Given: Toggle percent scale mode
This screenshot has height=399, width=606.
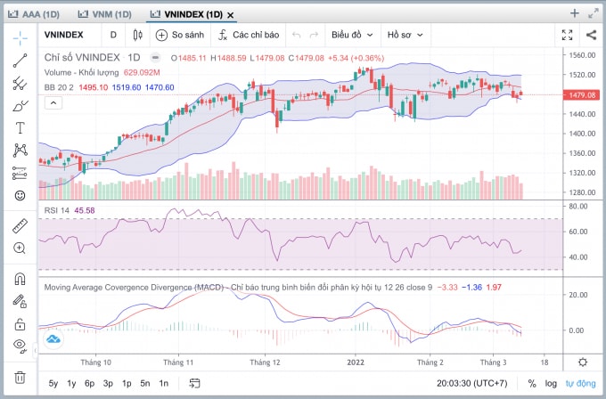Looking at the screenshot, I should (532, 383).
